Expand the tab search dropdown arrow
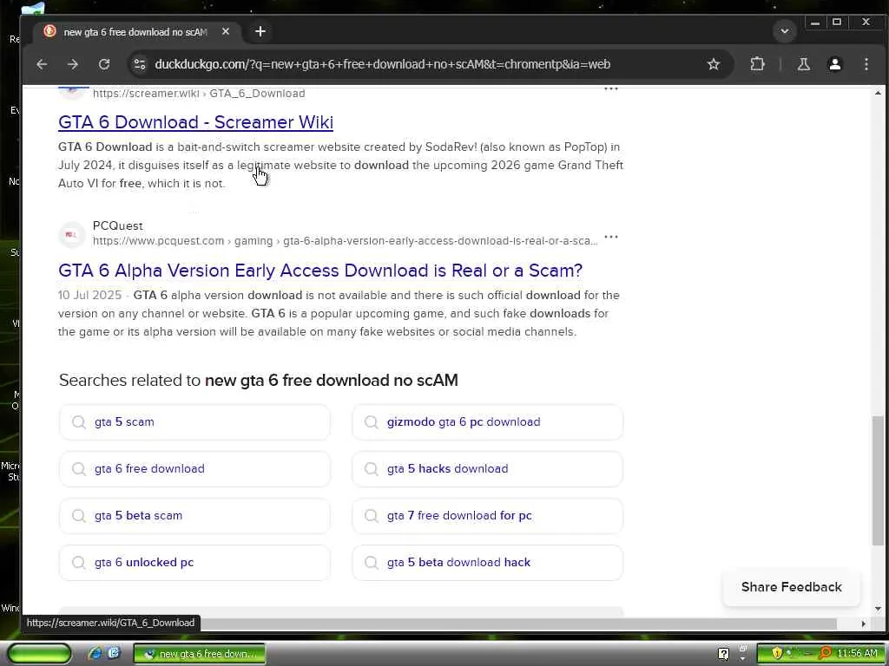The height and width of the screenshot is (666, 889). coord(785,31)
